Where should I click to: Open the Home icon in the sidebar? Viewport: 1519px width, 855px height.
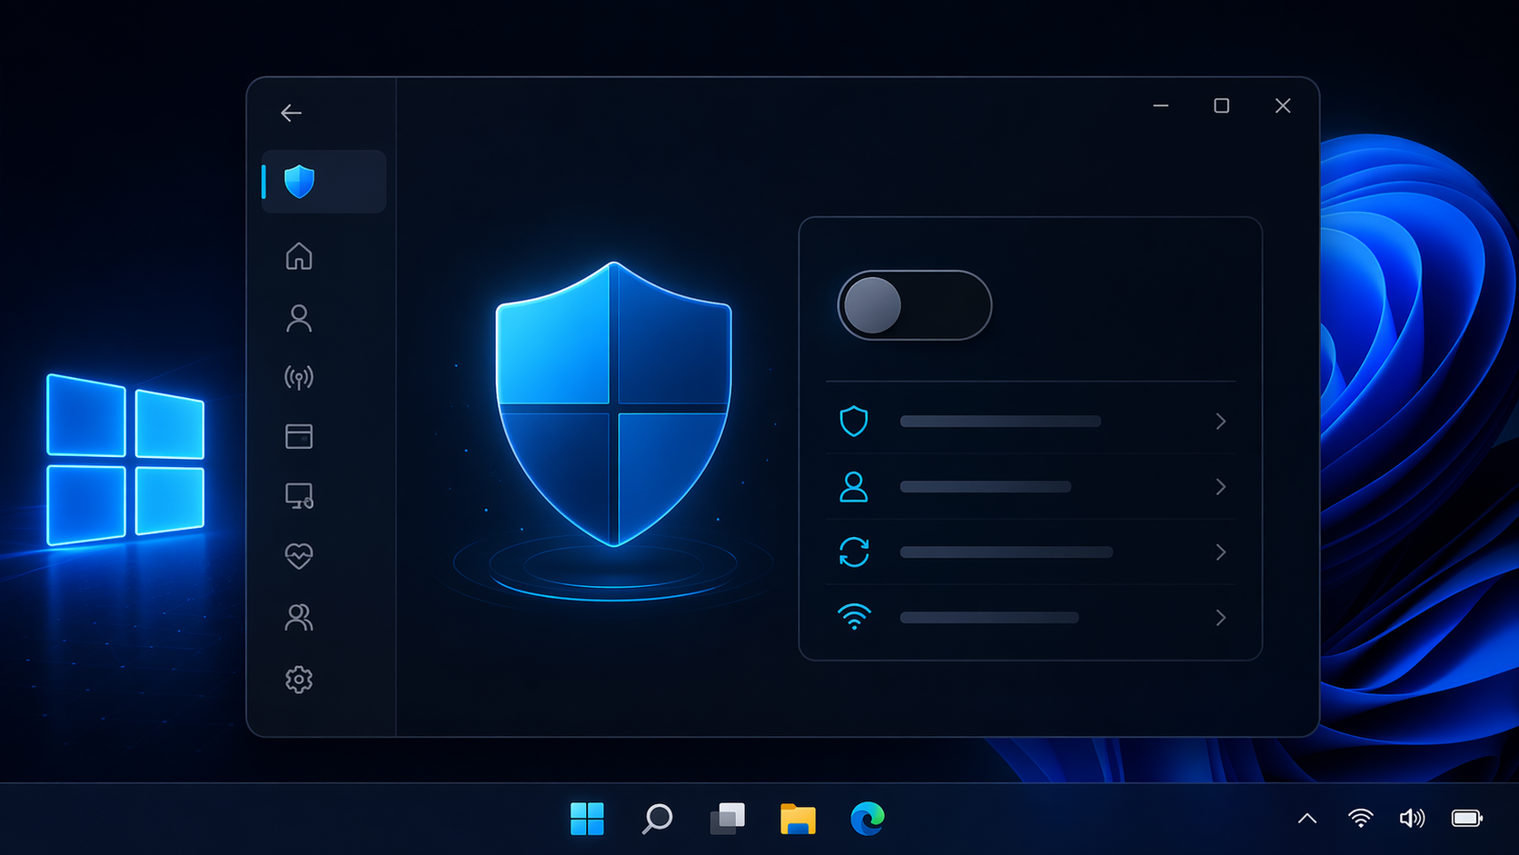point(300,257)
